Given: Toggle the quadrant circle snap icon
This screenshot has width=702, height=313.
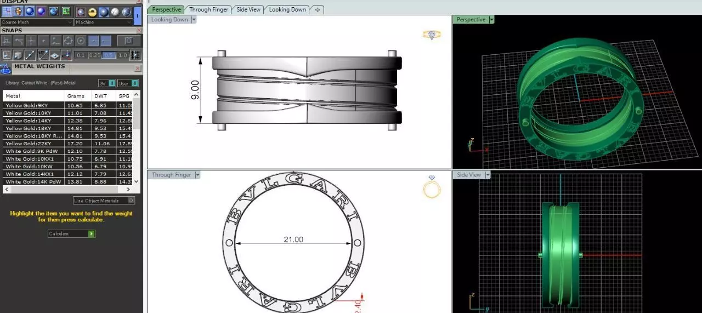Looking at the screenshot, I should click(68, 41).
